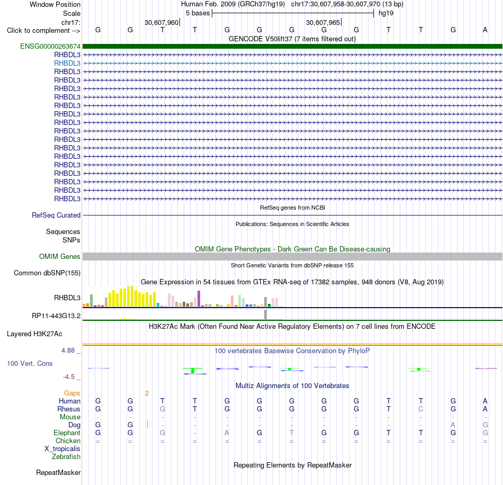Click the Mouse species label
The height and width of the screenshot is (485, 503).
pyautogui.click(x=70, y=417)
